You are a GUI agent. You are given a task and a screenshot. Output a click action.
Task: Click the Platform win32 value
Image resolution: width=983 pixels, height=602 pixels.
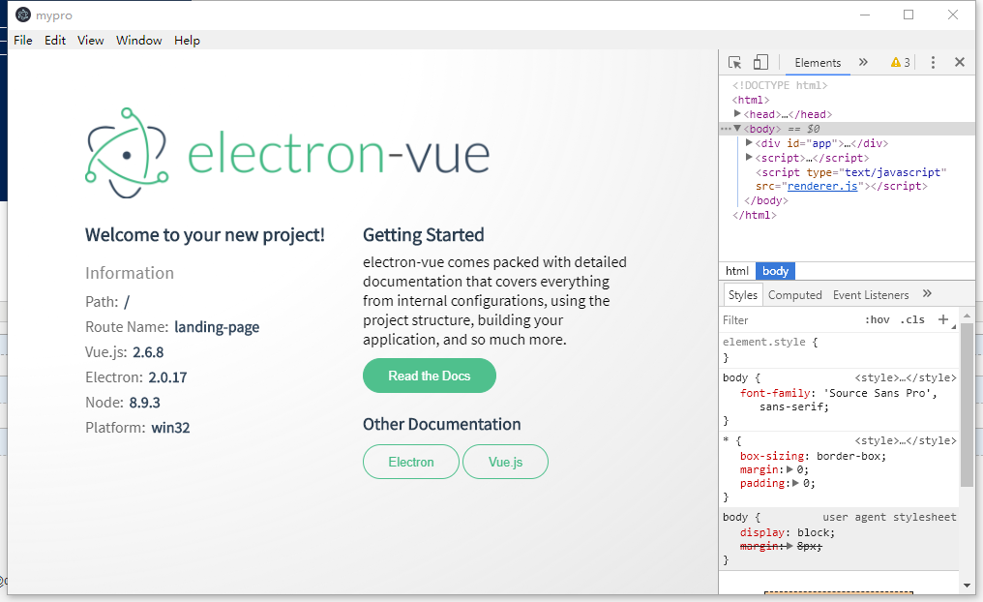(170, 428)
